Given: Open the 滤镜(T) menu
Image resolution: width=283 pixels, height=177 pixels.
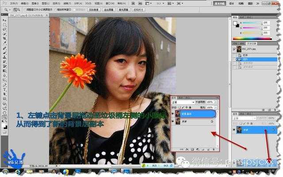Looking at the screenshot, I should point(67,4).
